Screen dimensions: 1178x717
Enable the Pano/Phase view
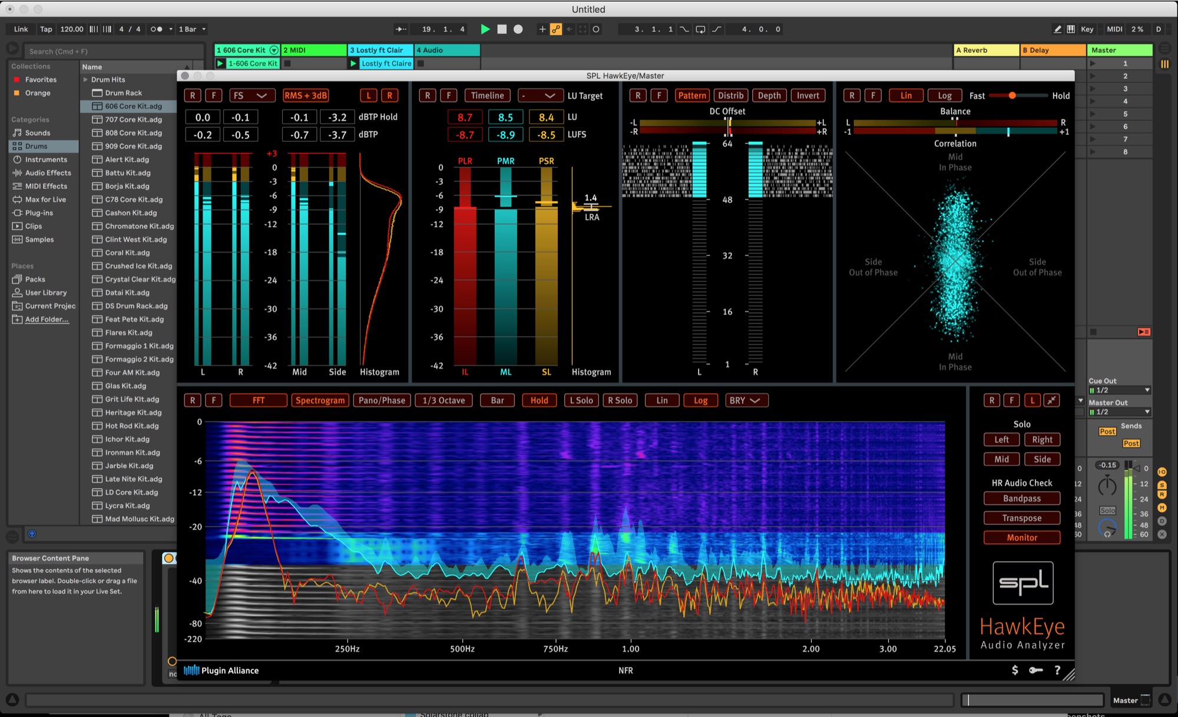coord(382,400)
